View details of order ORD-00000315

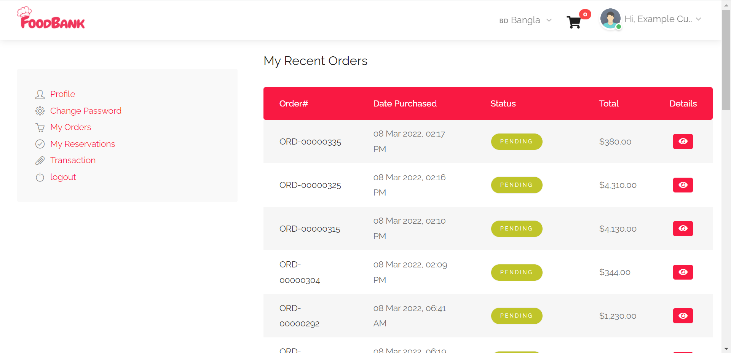(x=683, y=229)
